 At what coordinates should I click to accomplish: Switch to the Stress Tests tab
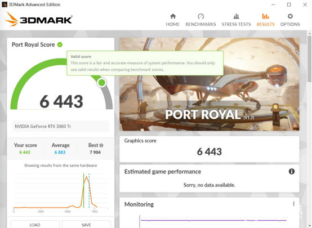[x=236, y=20]
